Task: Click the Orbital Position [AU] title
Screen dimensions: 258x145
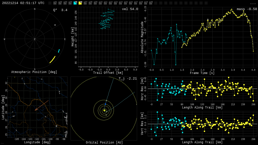Action: click(104, 143)
